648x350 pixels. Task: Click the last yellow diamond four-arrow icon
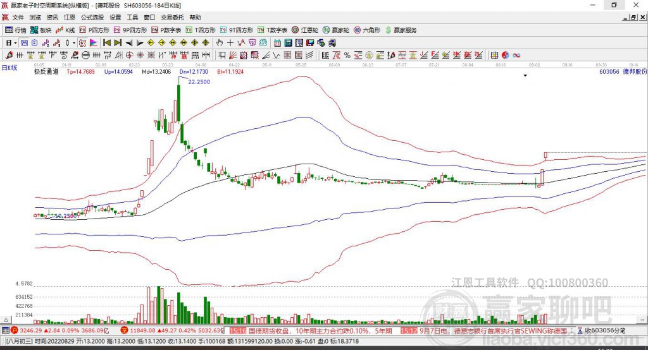tap(206, 43)
